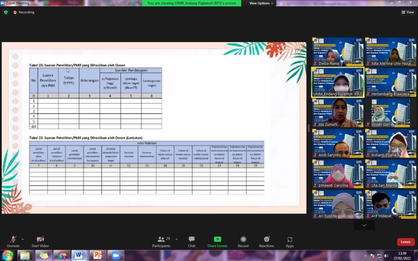Click the Recording indicator label

(x=26, y=12)
